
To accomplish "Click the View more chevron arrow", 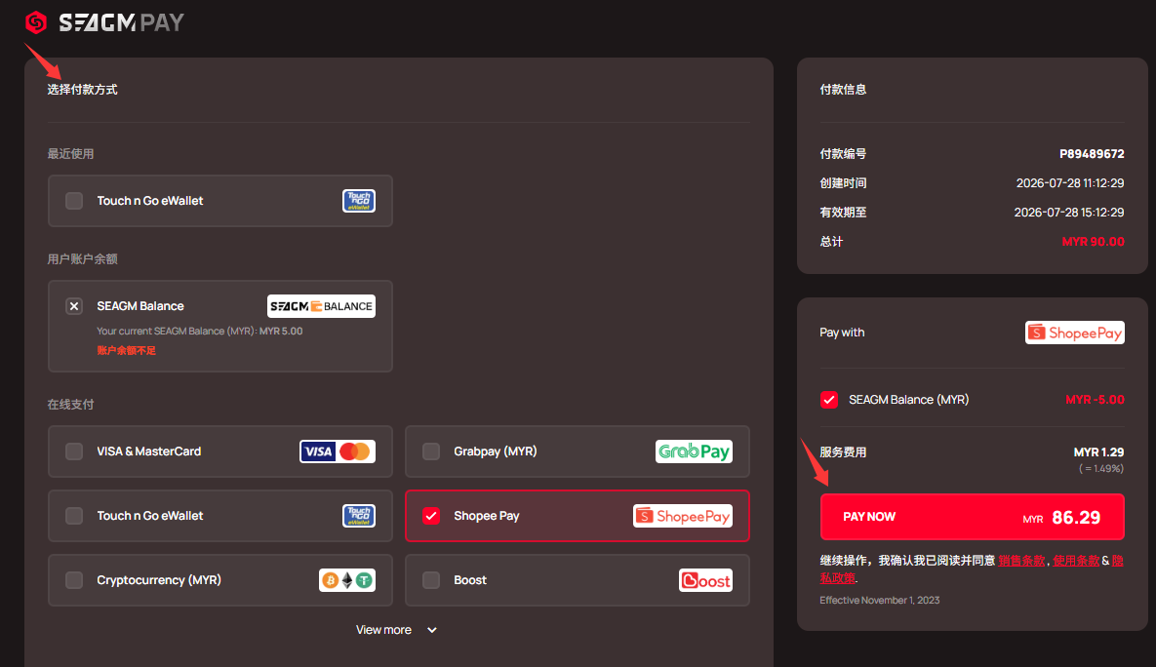I will (x=432, y=630).
